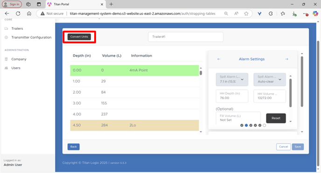Open Company administration page

pyautogui.click(x=19, y=59)
